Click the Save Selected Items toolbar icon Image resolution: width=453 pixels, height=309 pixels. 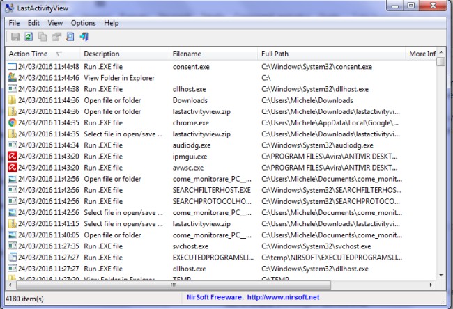click(x=15, y=37)
